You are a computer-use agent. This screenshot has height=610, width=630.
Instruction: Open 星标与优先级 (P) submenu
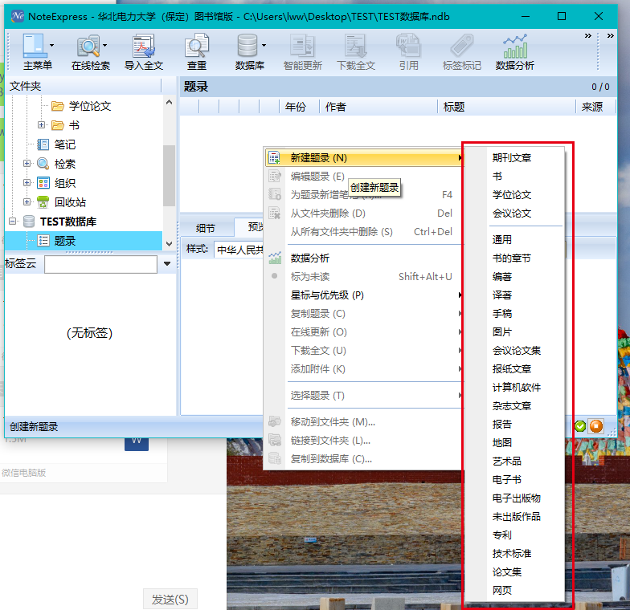pos(363,295)
